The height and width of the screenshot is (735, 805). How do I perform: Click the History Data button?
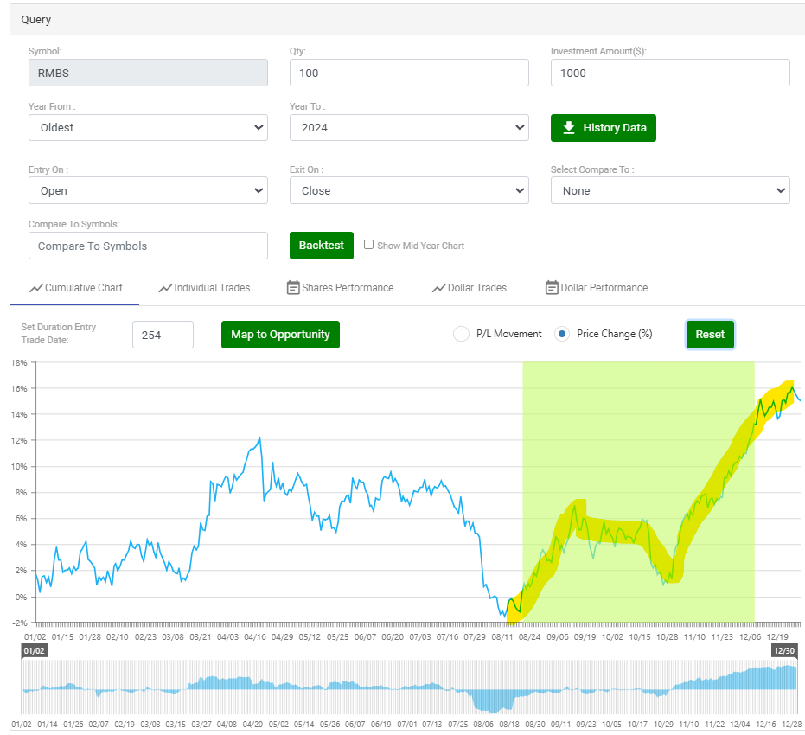click(x=604, y=128)
